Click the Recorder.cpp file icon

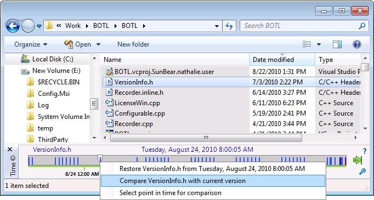tap(109, 124)
